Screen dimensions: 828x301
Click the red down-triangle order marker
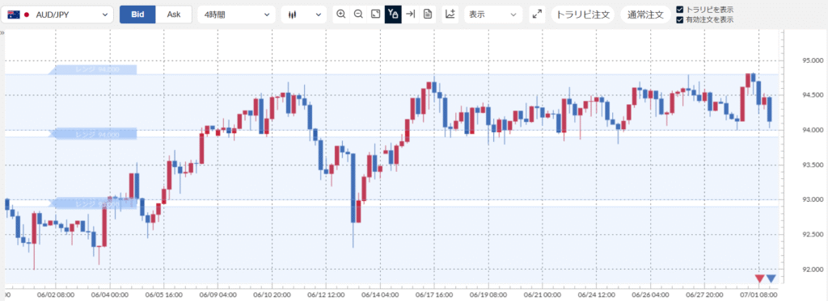point(760,278)
